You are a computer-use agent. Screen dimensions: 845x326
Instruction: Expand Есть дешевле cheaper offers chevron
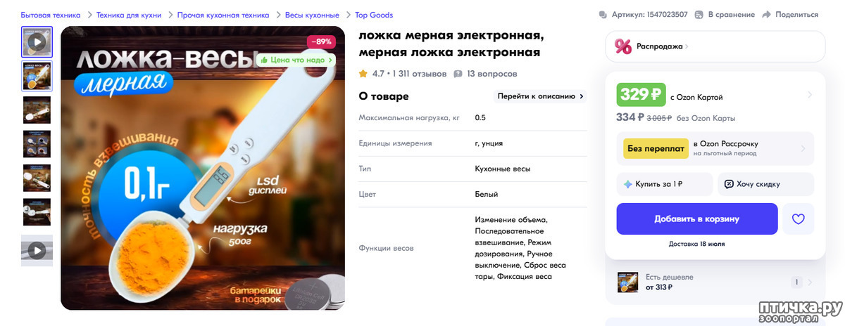(x=809, y=282)
